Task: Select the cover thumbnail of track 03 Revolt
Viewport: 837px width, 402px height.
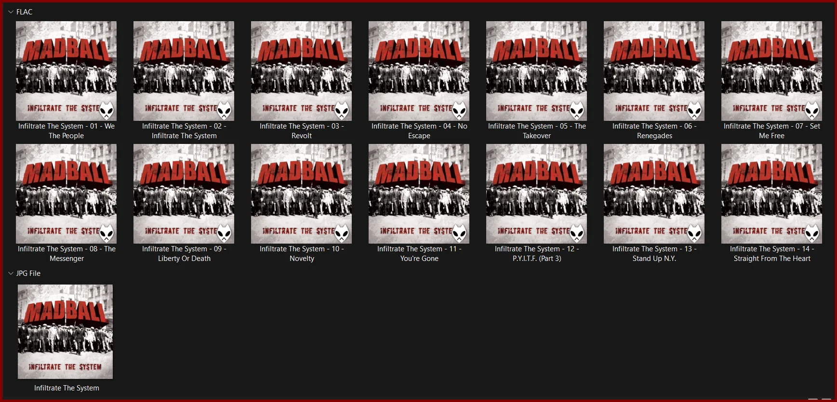Action: 302,71
